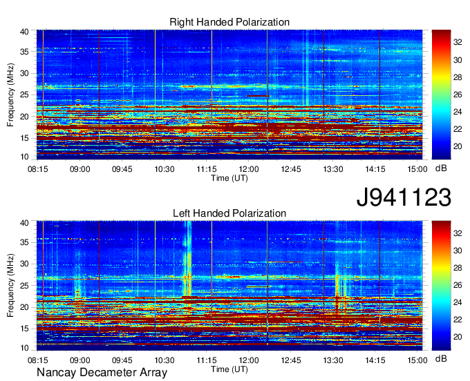Click the "20" frequency tick of the Right Handed plot
The width and height of the screenshot is (470, 381).
[24, 117]
